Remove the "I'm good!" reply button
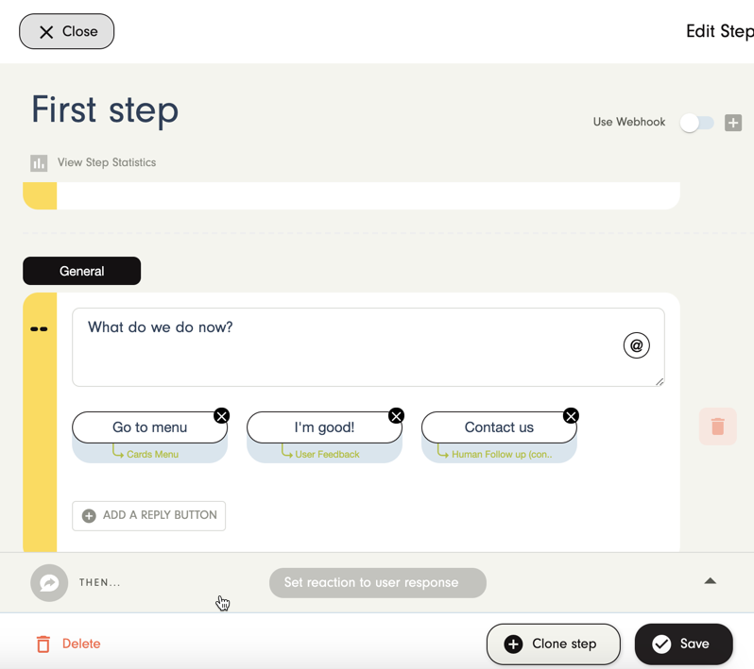Screen dimensions: 754x669 [396, 416]
